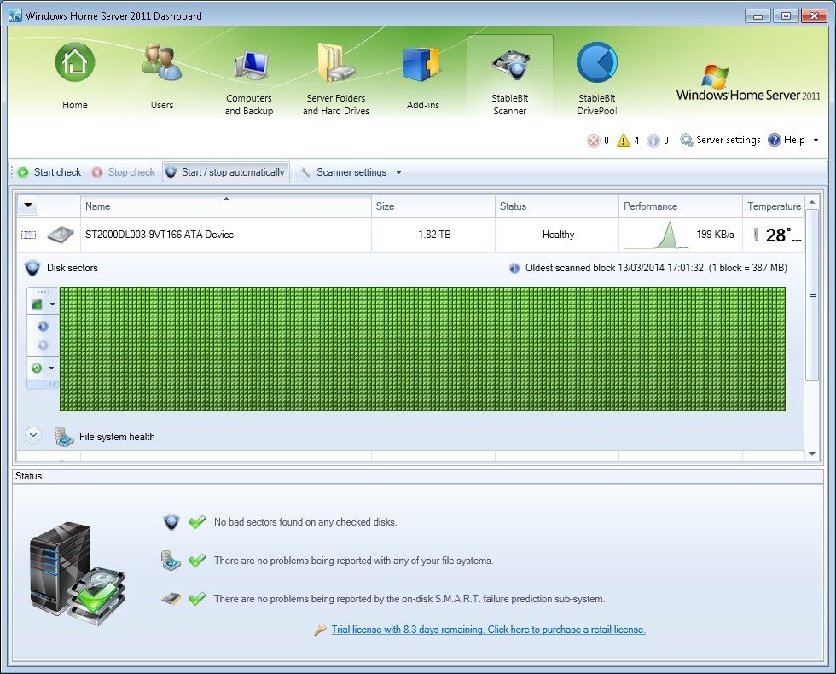This screenshot has height=674, width=836.
Task: Expand the Help dropdown arrow
Action: tap(816, 140)
